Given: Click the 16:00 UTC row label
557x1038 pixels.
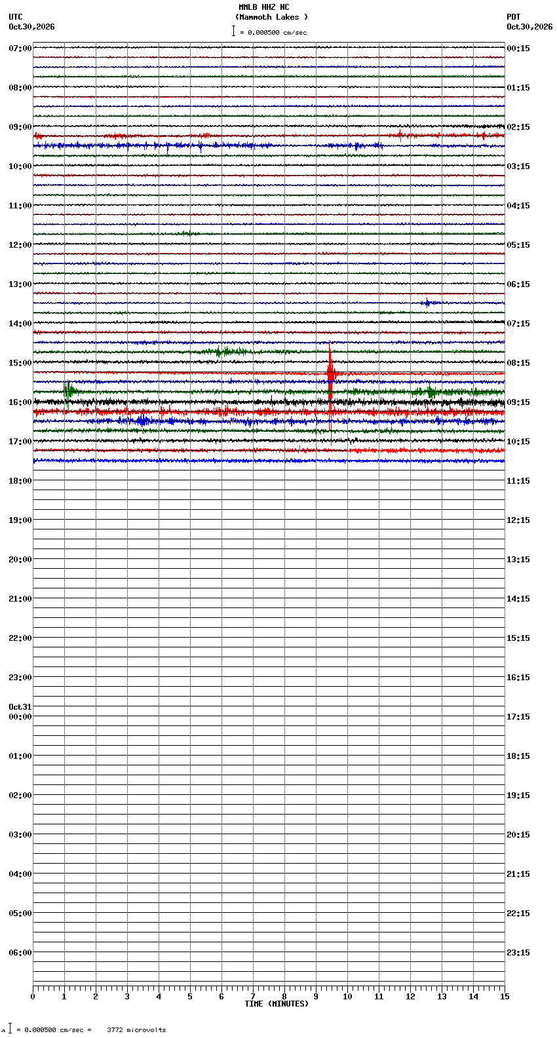Looking at the screenshot, I should (x=20, y=402).
